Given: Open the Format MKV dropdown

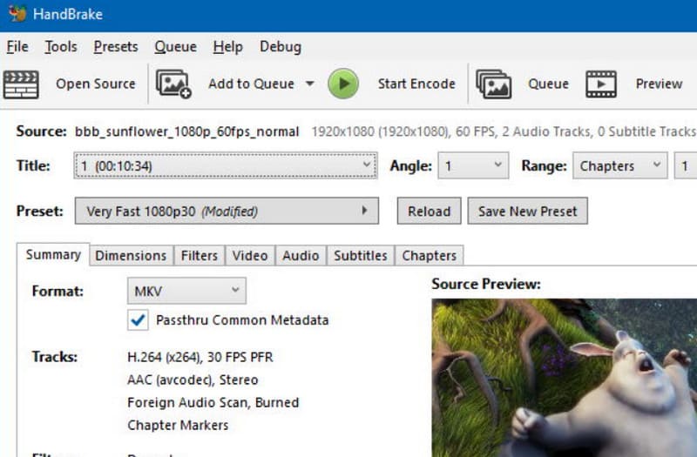Looking at the screenshot, I should (x=186, y=291).
